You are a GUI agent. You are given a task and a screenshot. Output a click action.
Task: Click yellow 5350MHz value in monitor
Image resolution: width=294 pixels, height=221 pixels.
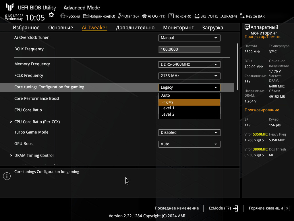(260, 134)
